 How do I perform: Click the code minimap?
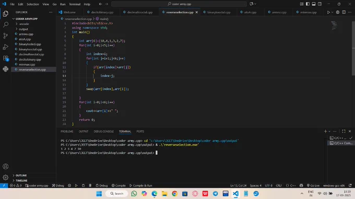tap(334, 25)
